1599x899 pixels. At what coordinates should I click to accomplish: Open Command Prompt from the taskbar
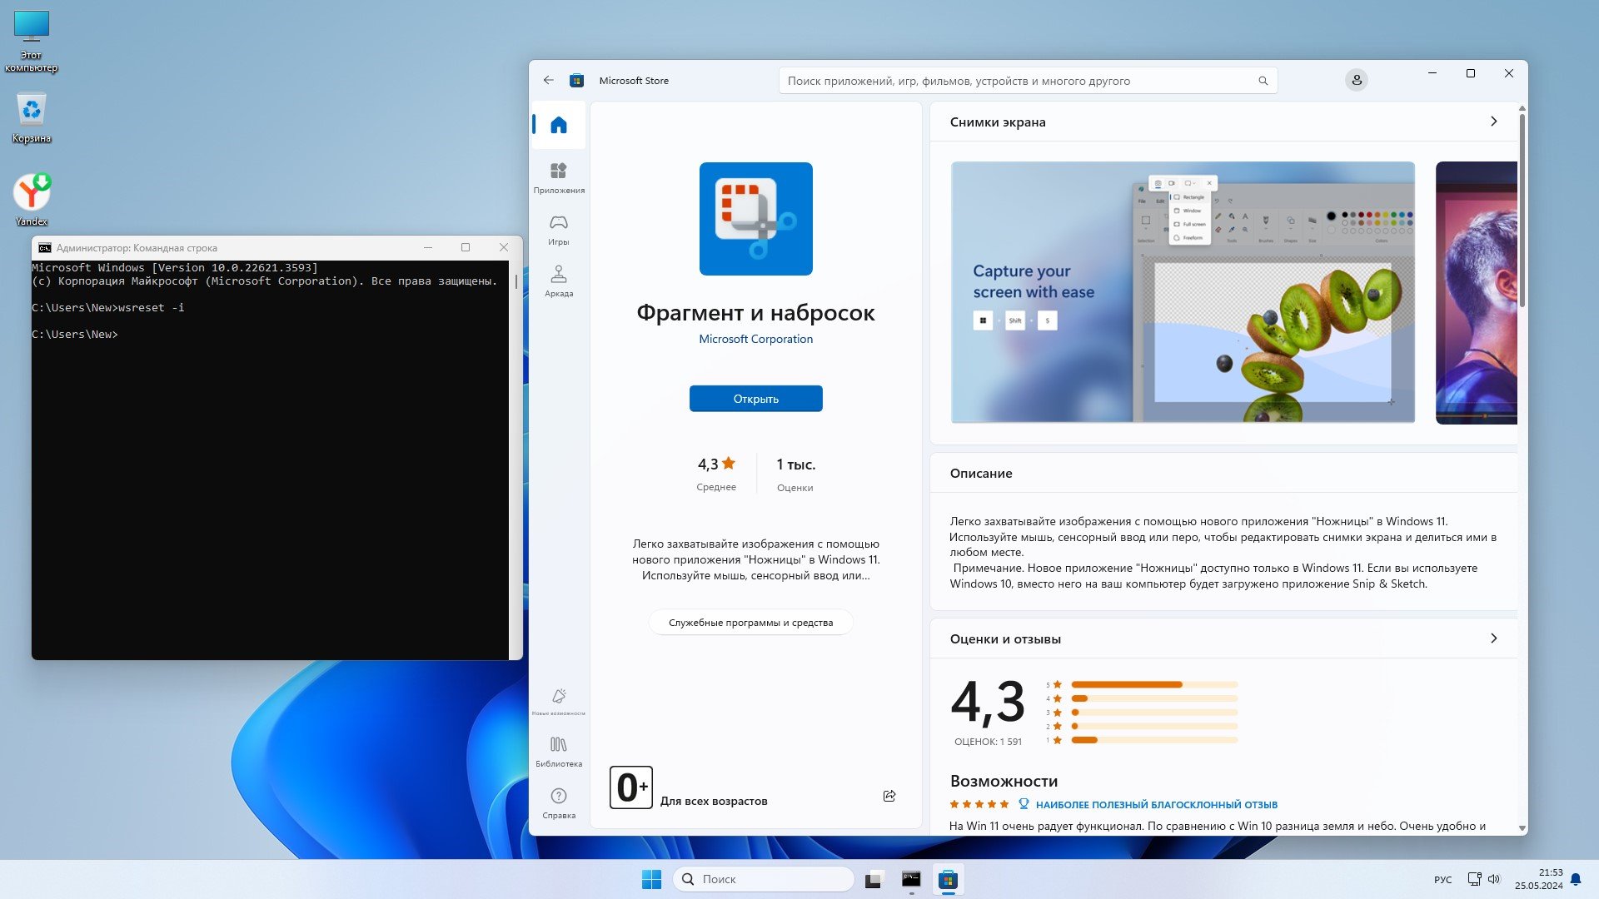911,879
